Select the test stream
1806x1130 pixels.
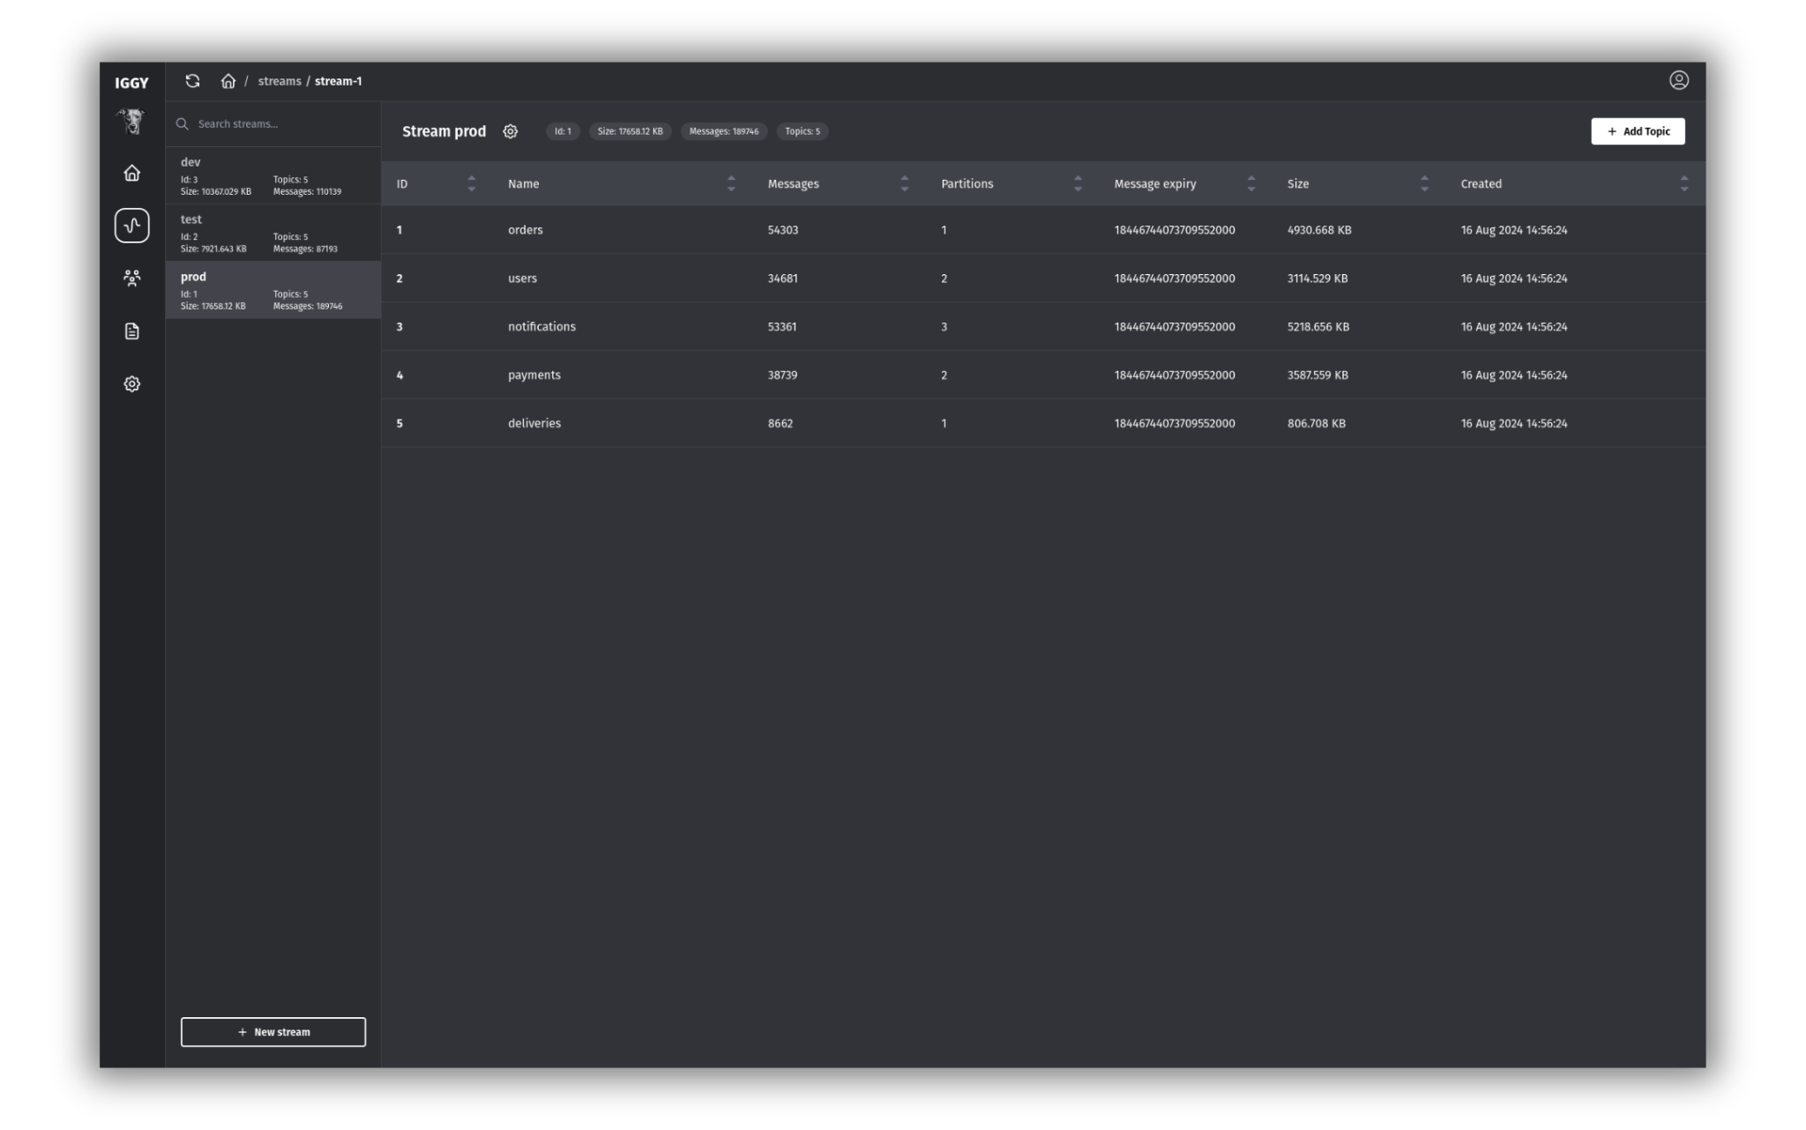272,233
